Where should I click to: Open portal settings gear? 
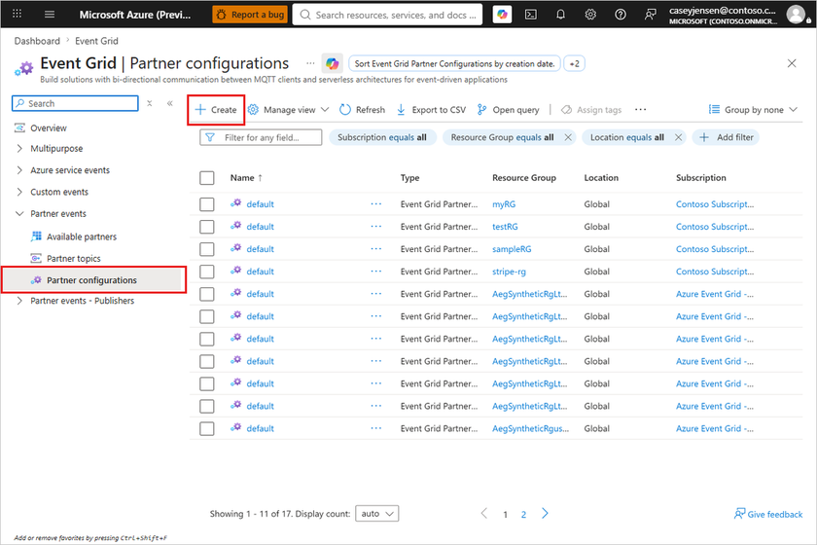click(590, 15)
